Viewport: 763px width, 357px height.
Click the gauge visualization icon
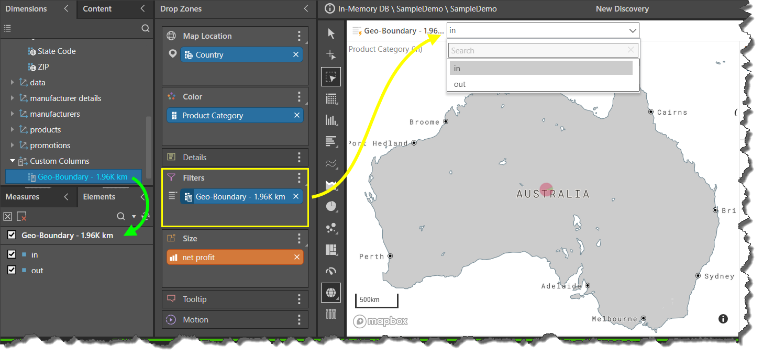coord(331,271)
